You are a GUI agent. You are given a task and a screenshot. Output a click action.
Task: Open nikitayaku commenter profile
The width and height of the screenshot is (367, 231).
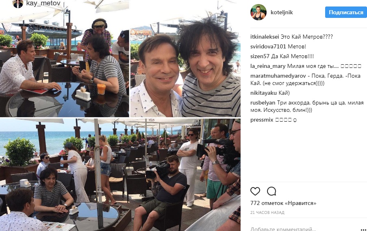click(x=263, y=93)
